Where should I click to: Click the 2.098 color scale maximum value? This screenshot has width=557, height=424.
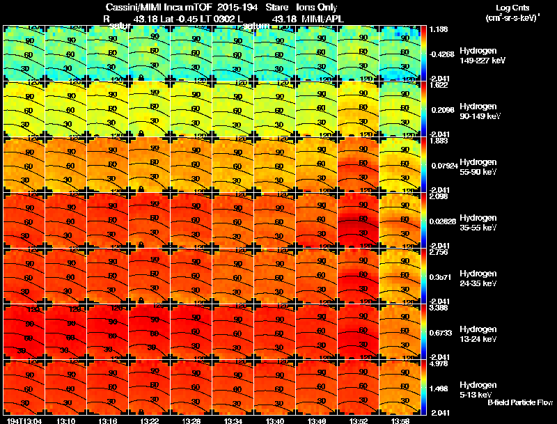tap(439, 197)
